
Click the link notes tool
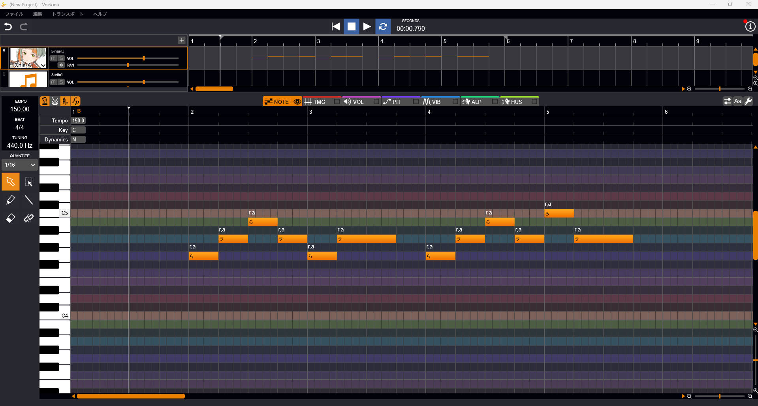click(x=29, y=218)
